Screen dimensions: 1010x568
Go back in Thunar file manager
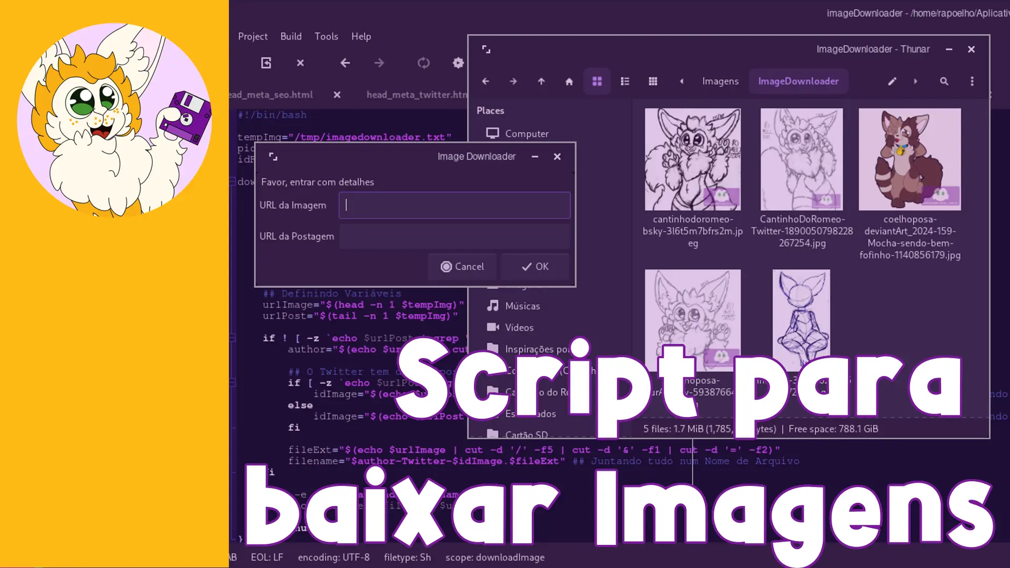[486, 82]
